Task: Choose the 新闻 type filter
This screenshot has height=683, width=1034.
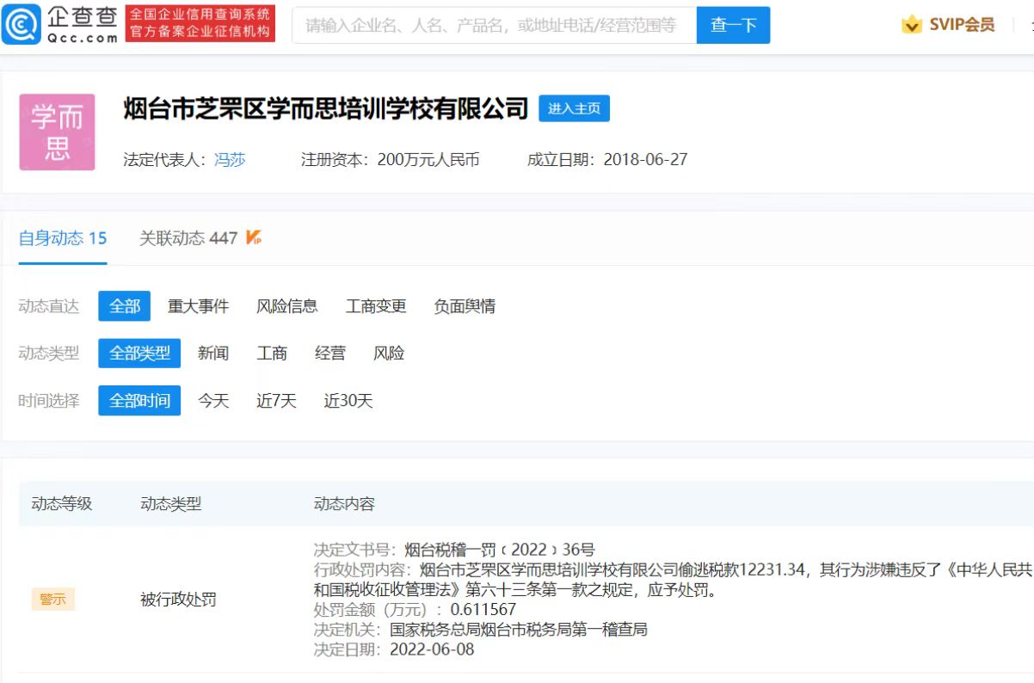Action: (x=213, y=354)
